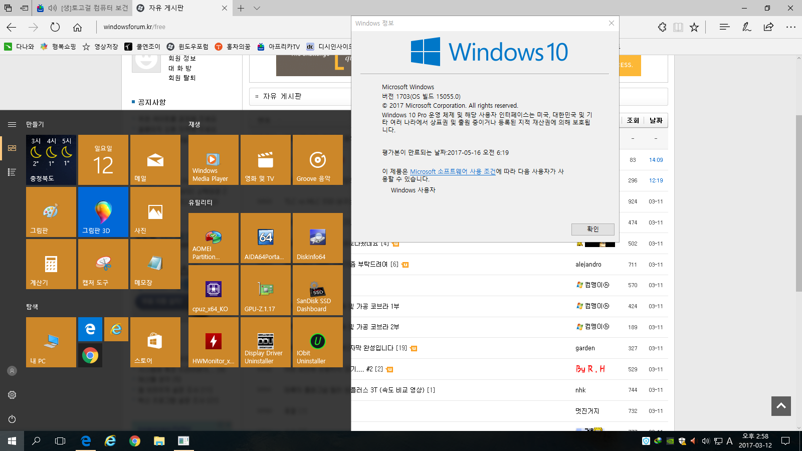802x451 pixels.
Task: Click the scroll-to-top arrow button
Action: pyautogui.click(x=781, y=406)
